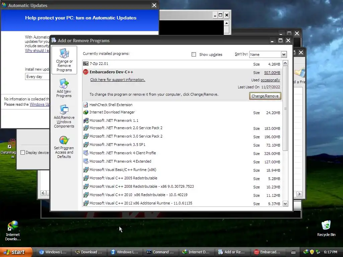This screenshot has height=257, width=343.
Task: Click Visual C++ 2008 Redistributable icon
Action: [86, 186]
